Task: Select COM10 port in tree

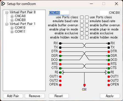Action: click(x=20, y=28)
